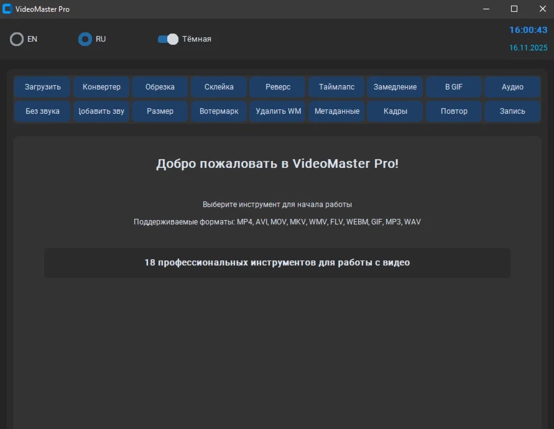Open the Кадры tool
This screenshot has height=429, width=554.
[395, 111]
